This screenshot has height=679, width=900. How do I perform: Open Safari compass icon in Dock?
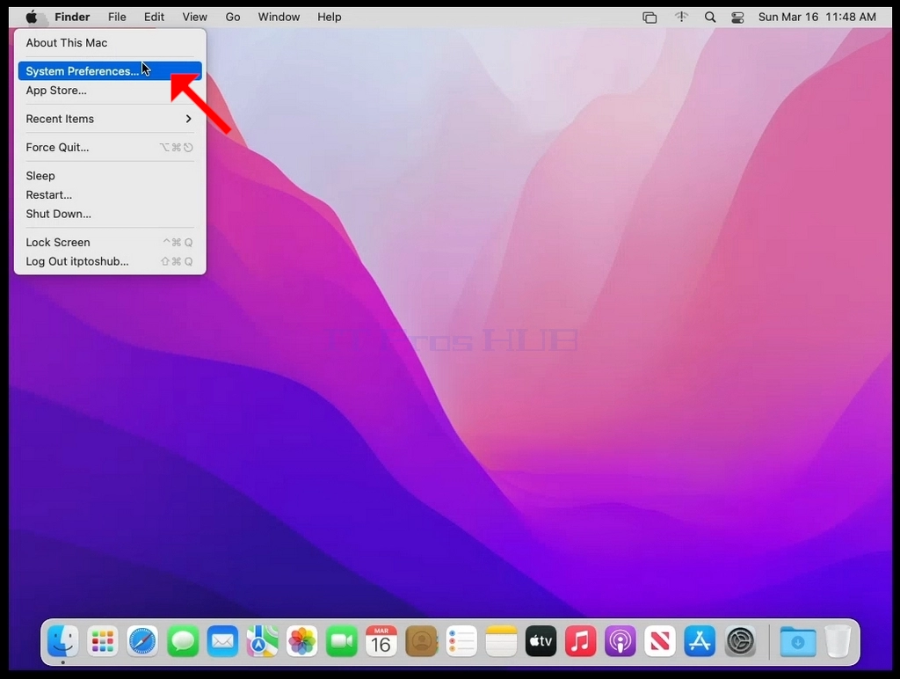(x=142, y=641)
